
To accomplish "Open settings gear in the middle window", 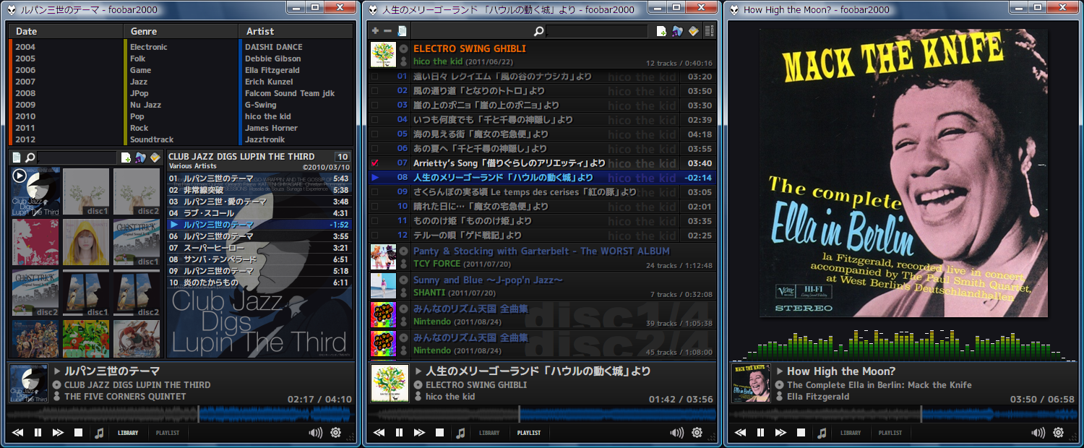I will pyautogui.click(x=697, y=433).
